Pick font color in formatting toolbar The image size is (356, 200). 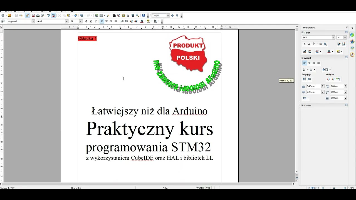[x=142, y=21]
